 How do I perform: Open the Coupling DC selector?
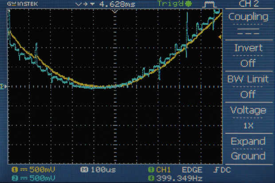click(248, 24)
